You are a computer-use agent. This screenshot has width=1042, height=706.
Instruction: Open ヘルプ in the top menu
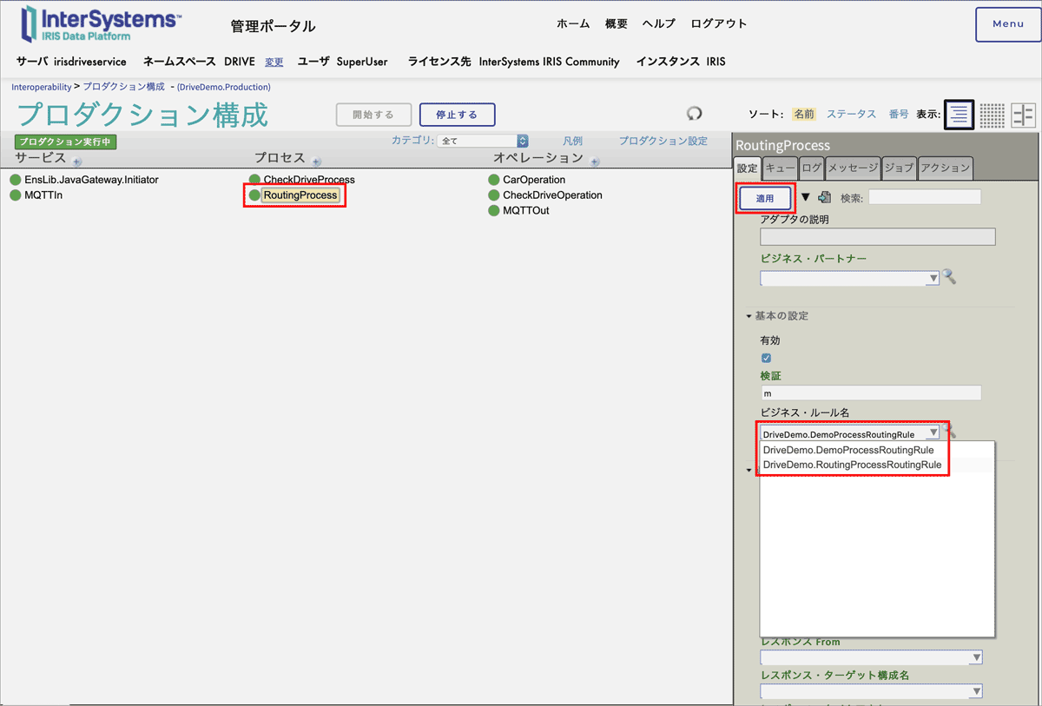click(x=659, y=24)
